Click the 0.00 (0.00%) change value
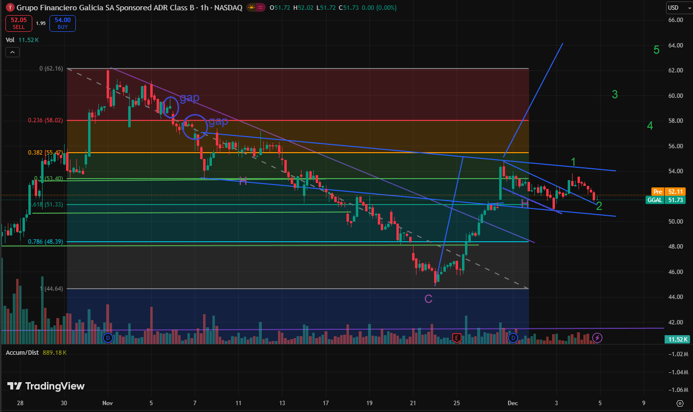The width and height of the screenshot is (693, 412). coord(379,8)
